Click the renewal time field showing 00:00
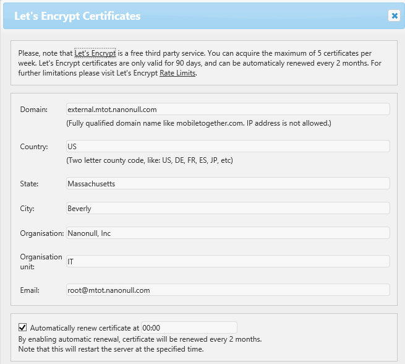Screen dimensions: 405x364 [189, 327]
